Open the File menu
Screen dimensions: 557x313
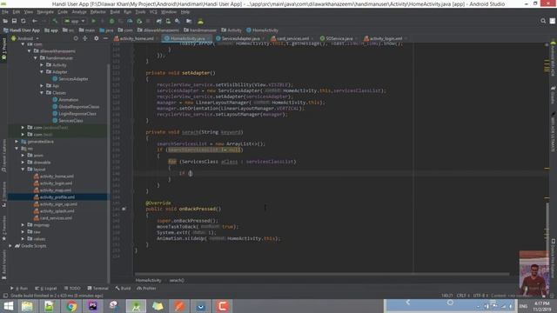[x=5, y=11]
